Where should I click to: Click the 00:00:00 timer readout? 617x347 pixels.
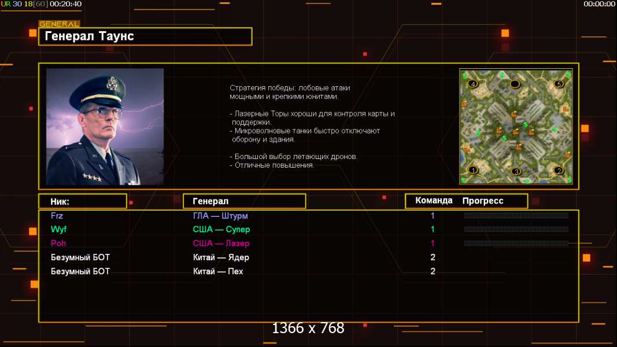click(599, 4)
